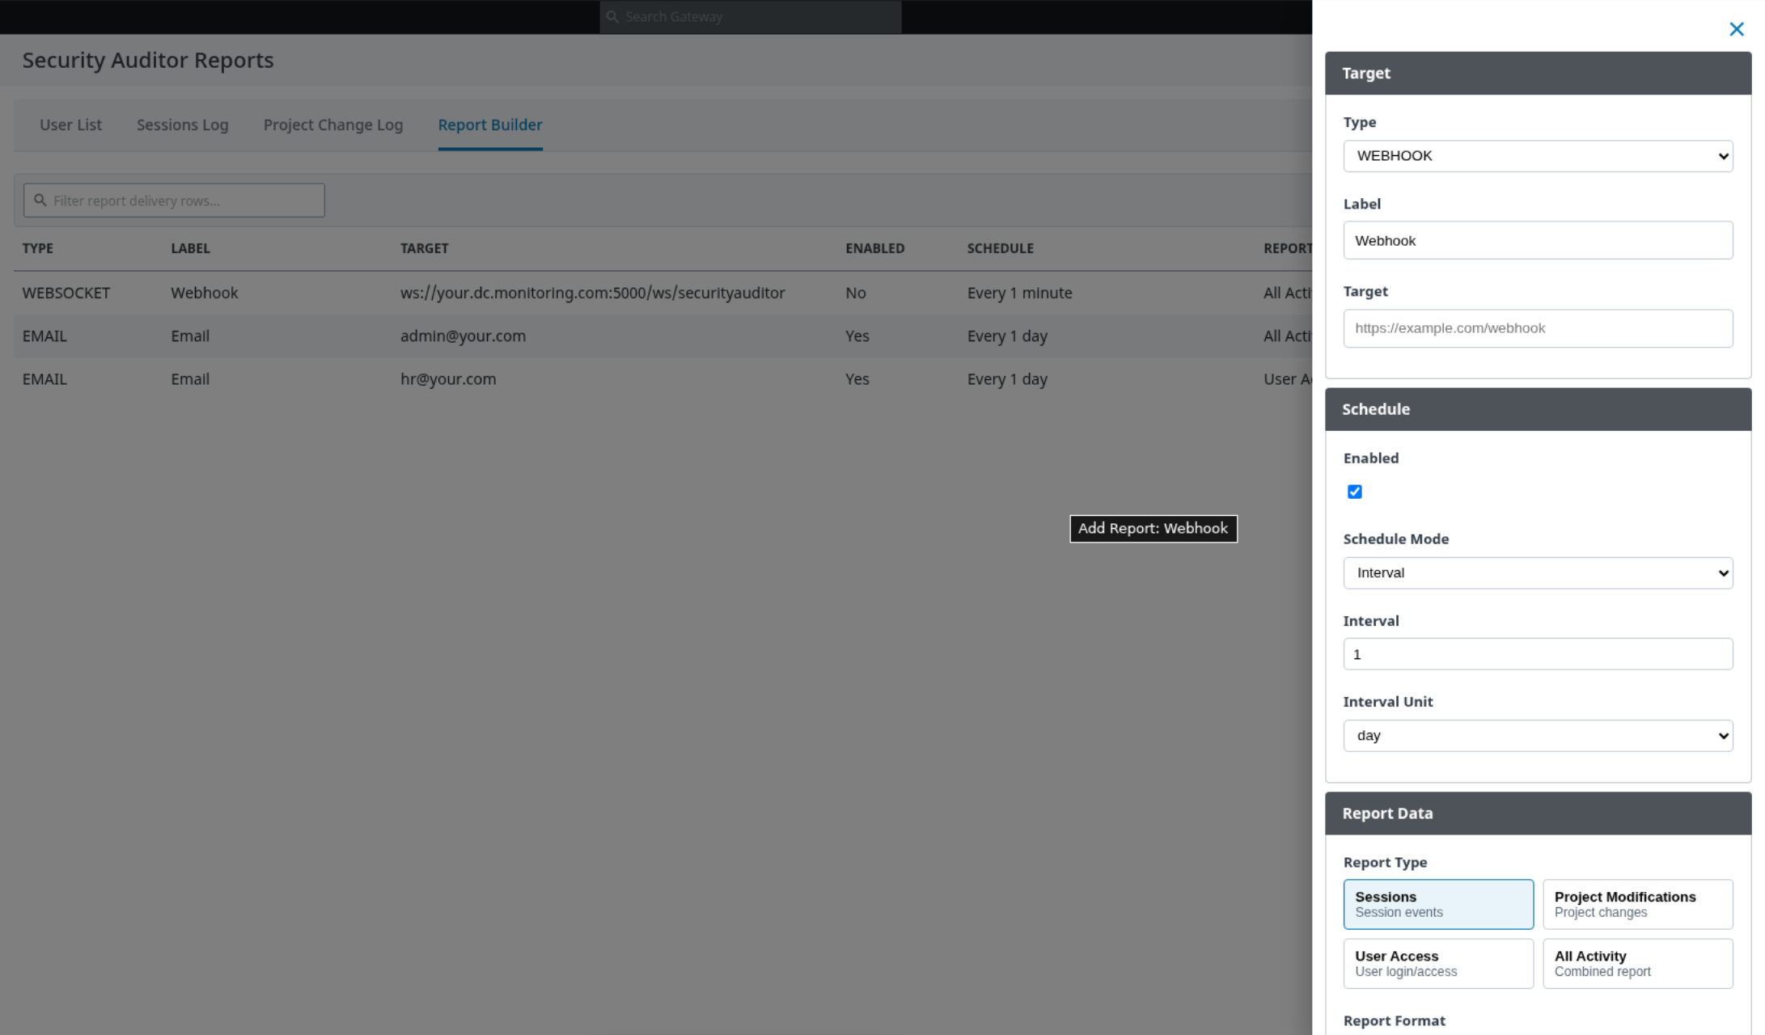Select the Report Builder tab

pyautogui.click(x=490, y=125)
